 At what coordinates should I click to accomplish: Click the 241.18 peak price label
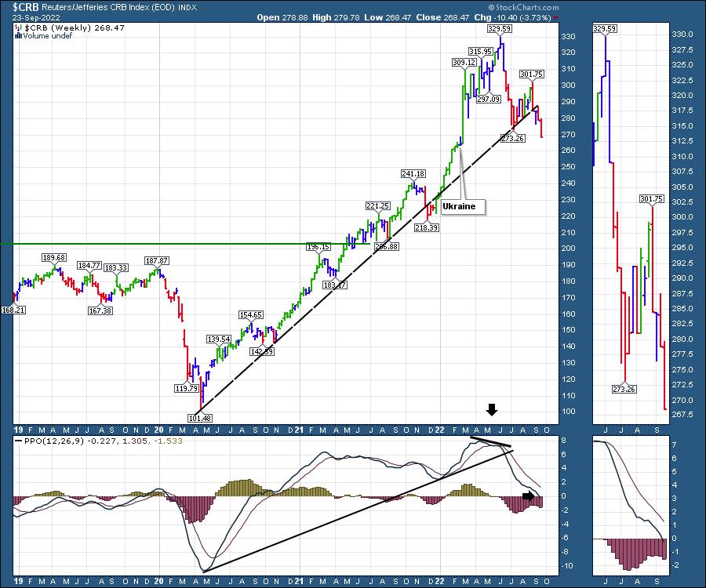(x=413, y=173)
